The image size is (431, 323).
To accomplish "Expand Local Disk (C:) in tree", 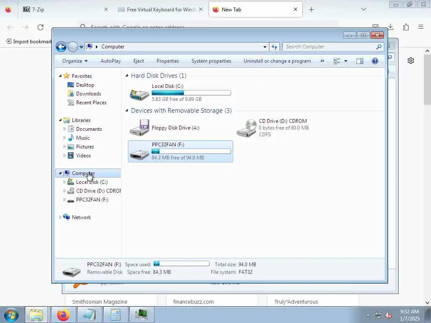I will coord(64,182).
